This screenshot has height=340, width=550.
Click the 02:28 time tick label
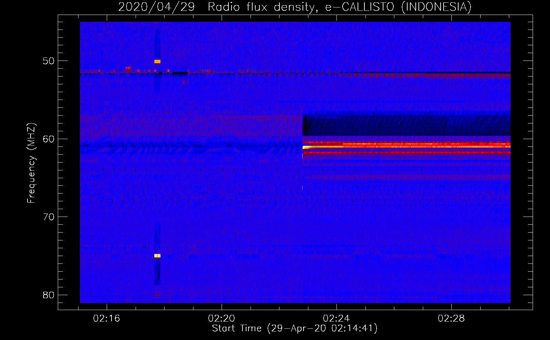[451, 319]
